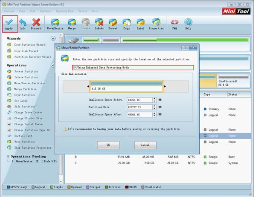Launch the Copy Disk Wizard

(x=26, y=51)
